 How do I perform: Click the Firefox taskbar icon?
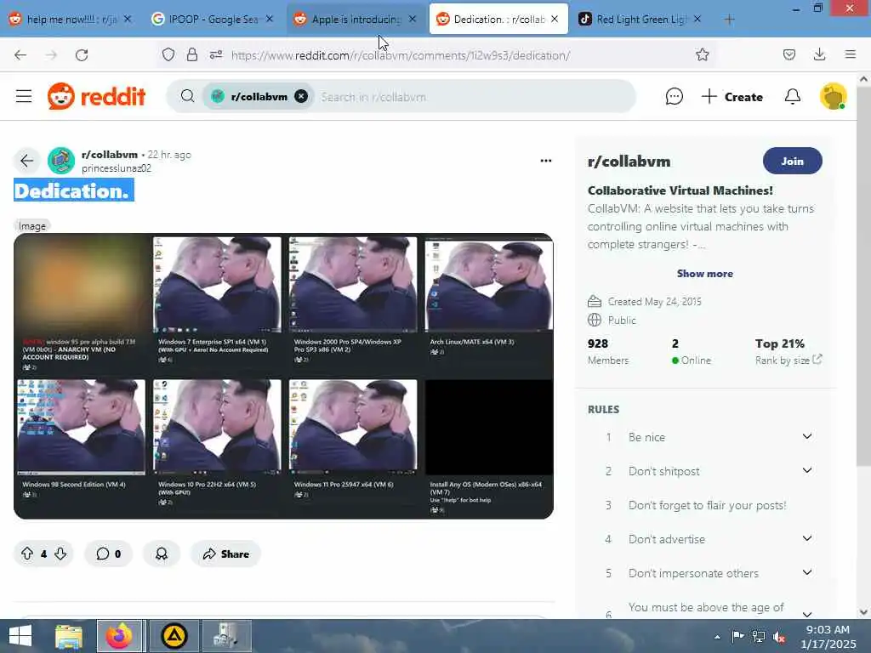[x=120, y=636]
